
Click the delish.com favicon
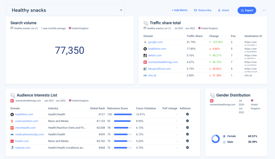click(x=145, y=56)
